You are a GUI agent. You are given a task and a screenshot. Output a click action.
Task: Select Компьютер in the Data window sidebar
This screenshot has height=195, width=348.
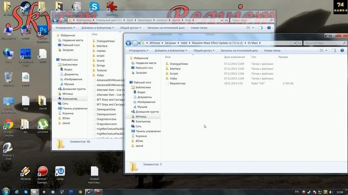click(x=70, y=99)
